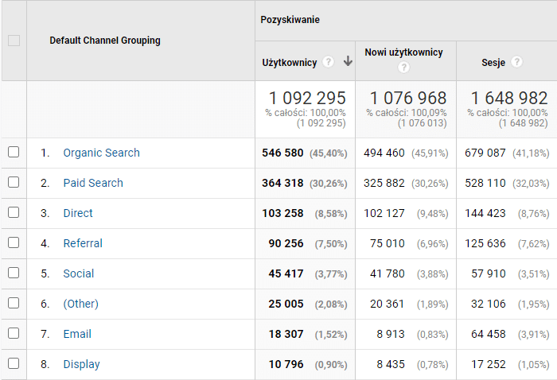
Task: Check the Display row checkbox
Action: coord(14,363)
